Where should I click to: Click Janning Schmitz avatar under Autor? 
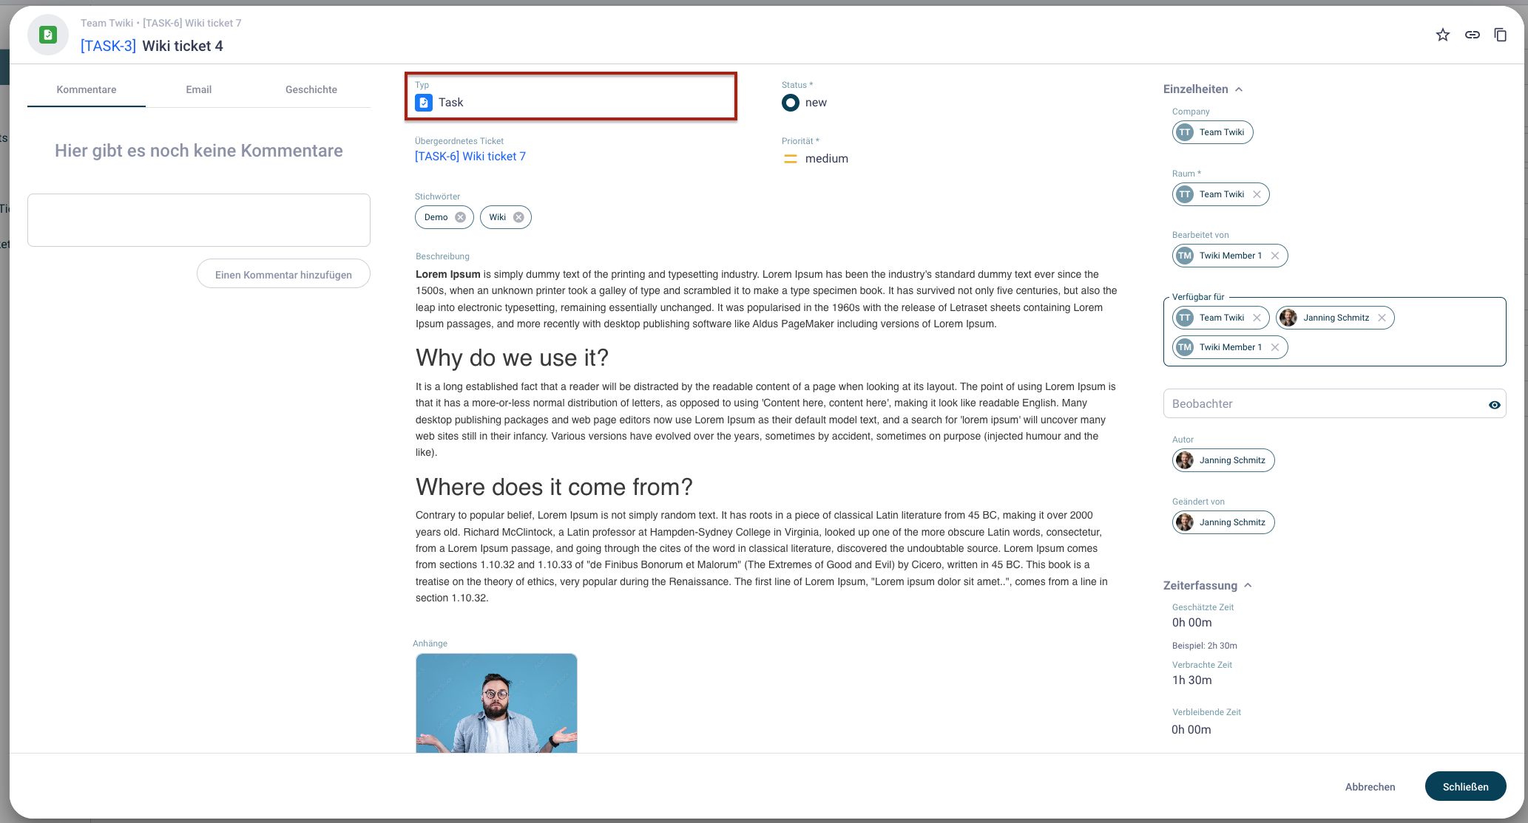(x=1185, y=460)
